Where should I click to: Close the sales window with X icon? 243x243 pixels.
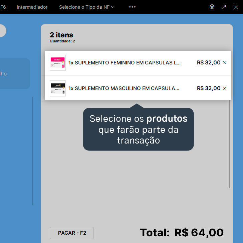tap(236, 7)
